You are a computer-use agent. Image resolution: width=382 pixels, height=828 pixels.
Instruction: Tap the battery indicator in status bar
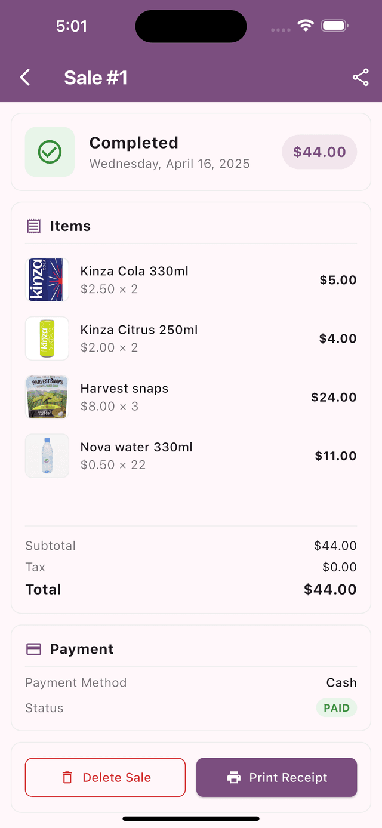335,26
